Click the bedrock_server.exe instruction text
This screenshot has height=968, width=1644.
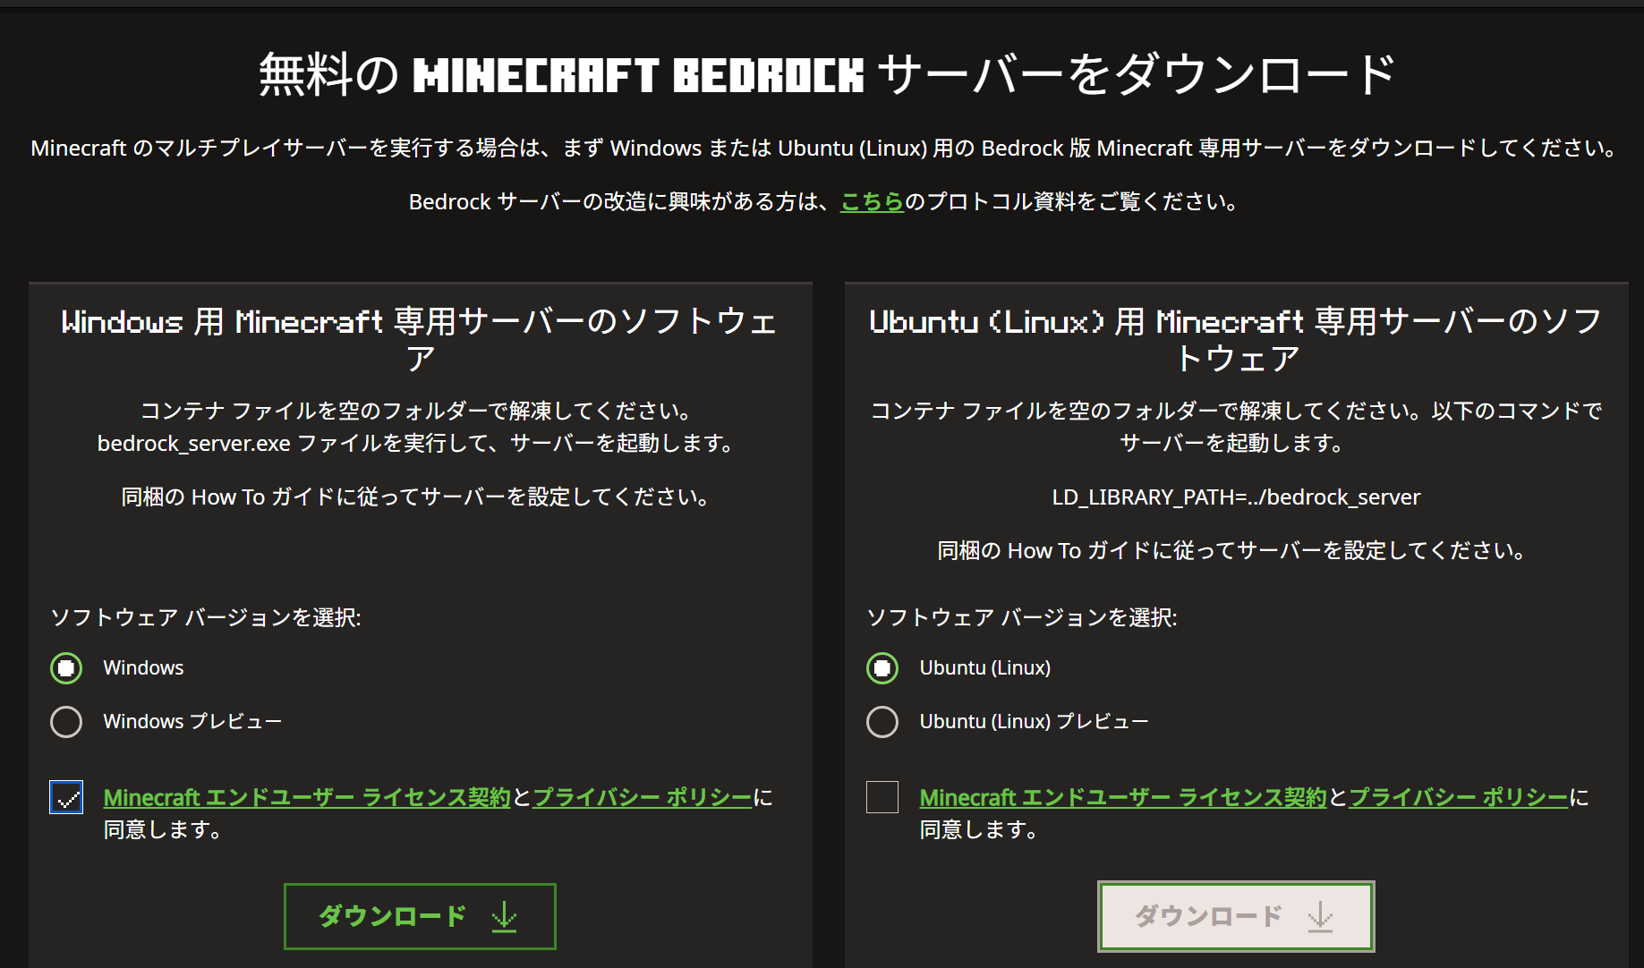415,444
